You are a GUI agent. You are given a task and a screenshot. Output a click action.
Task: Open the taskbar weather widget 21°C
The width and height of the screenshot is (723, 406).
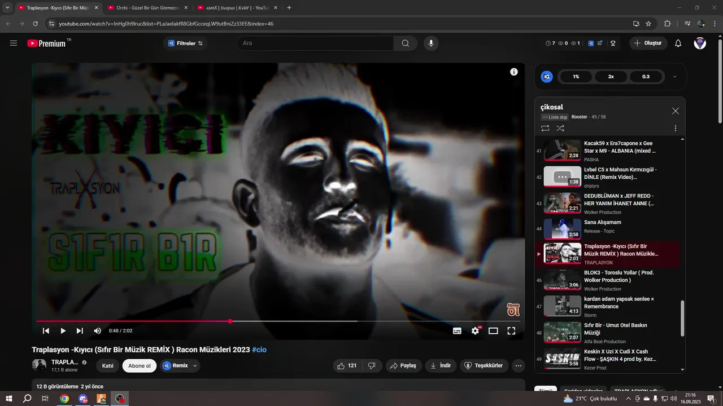(x=590, y=399)
